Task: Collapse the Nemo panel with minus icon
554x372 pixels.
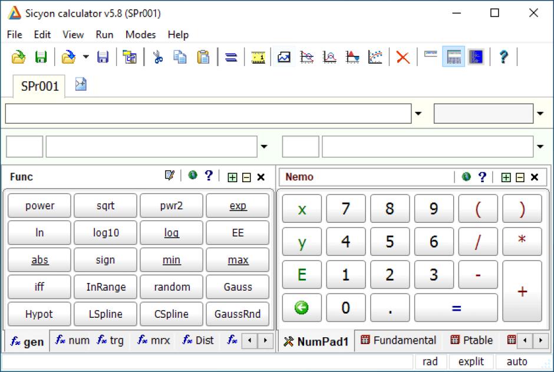Action: [x=520, y=177]
